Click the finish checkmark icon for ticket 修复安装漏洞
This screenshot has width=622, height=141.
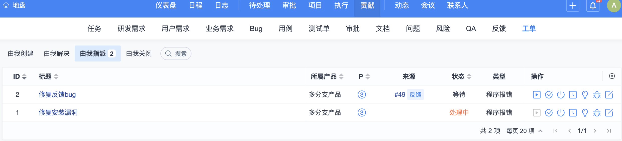coord(549,113)
